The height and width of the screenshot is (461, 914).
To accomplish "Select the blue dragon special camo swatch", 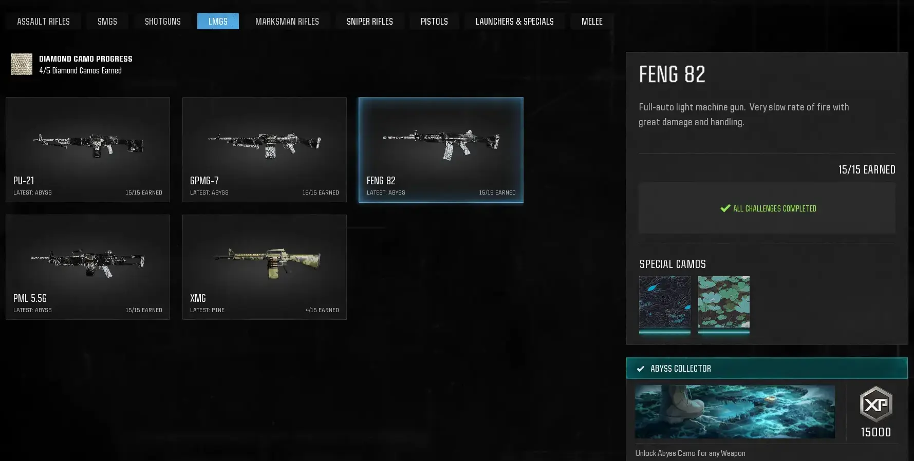I will [665, 302].
